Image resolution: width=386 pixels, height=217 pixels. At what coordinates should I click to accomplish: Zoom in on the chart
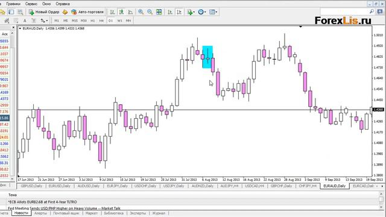click(141, 12)
